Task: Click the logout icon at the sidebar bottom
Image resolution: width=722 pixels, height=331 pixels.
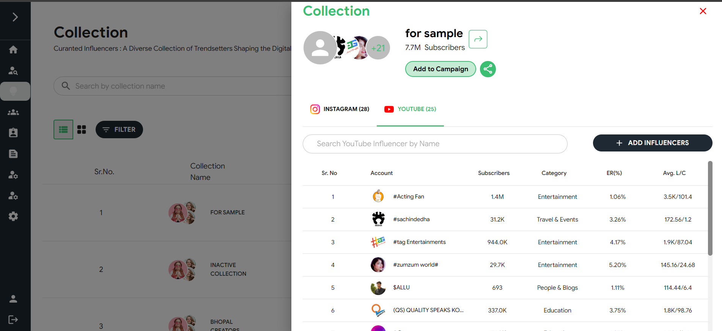Action: [x=13, y=320]
